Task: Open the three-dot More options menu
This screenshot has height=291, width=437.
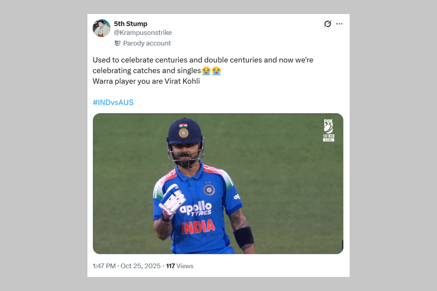Action: [339, 24]
